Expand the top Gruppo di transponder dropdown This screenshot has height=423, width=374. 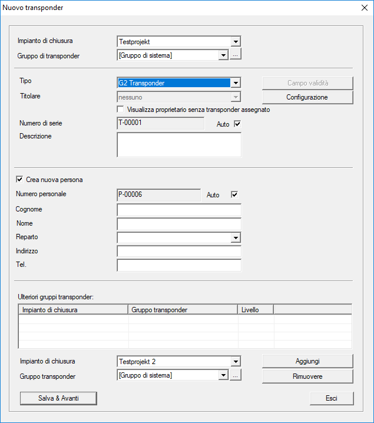pos(223,55)
